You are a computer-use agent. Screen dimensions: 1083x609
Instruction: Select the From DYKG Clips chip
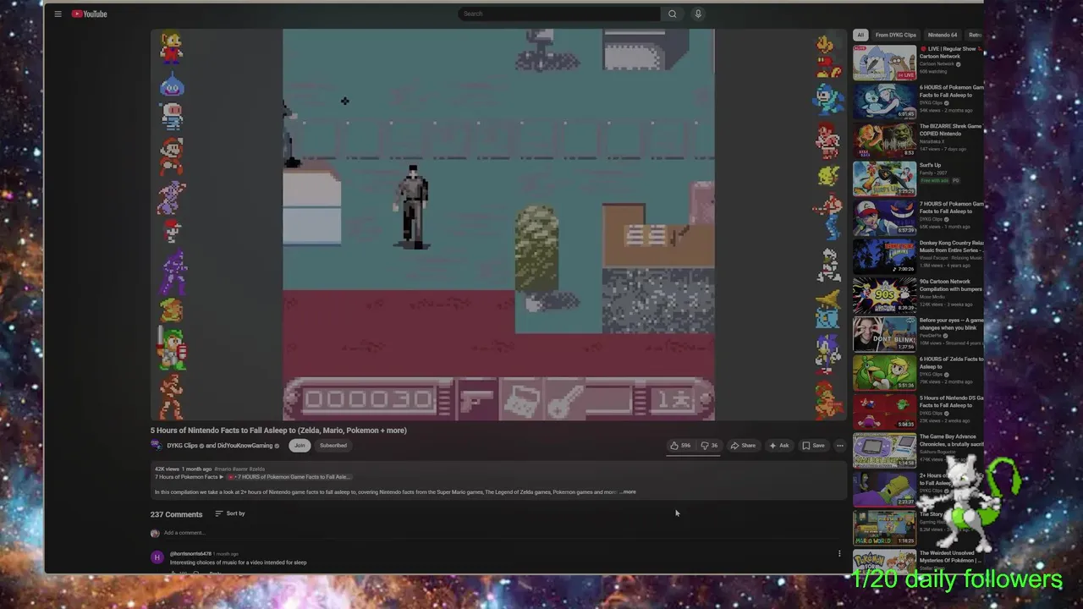[896, 35]
